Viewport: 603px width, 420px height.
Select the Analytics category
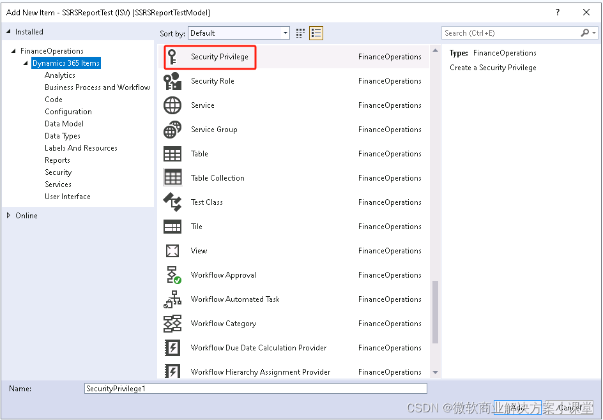click(59, 75)
